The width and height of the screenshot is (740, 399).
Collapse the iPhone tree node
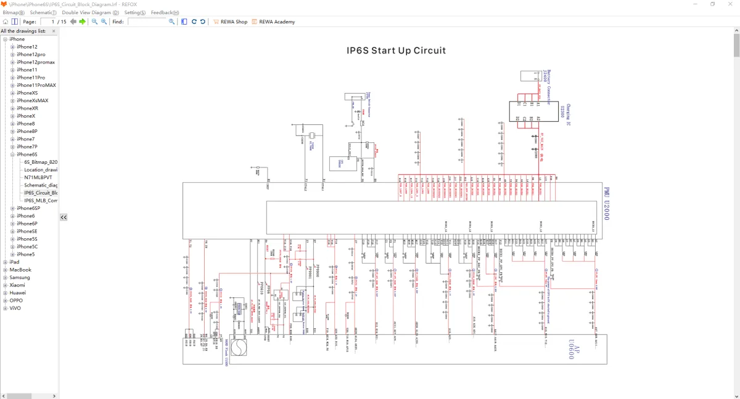coord(5,39)
